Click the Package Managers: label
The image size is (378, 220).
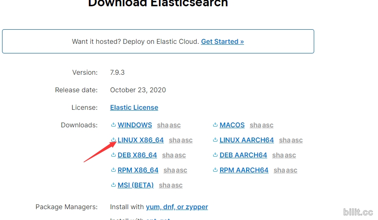[66, 207]
